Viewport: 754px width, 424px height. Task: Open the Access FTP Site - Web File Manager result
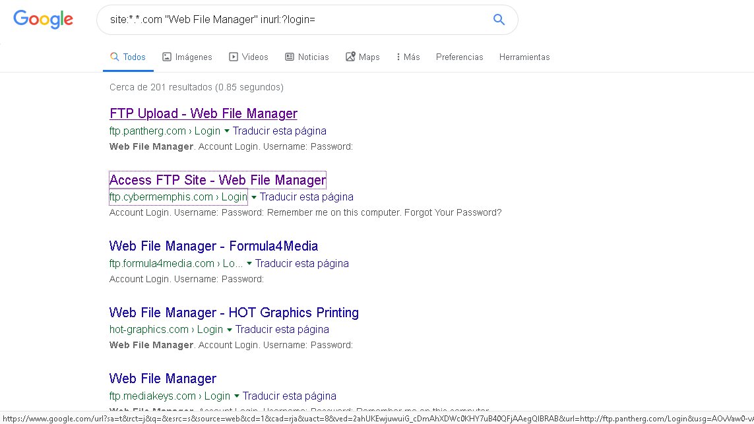[217, 180]
